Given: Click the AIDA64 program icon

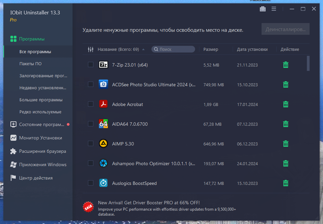Looking at the screenshot, I should coord(103,124).
